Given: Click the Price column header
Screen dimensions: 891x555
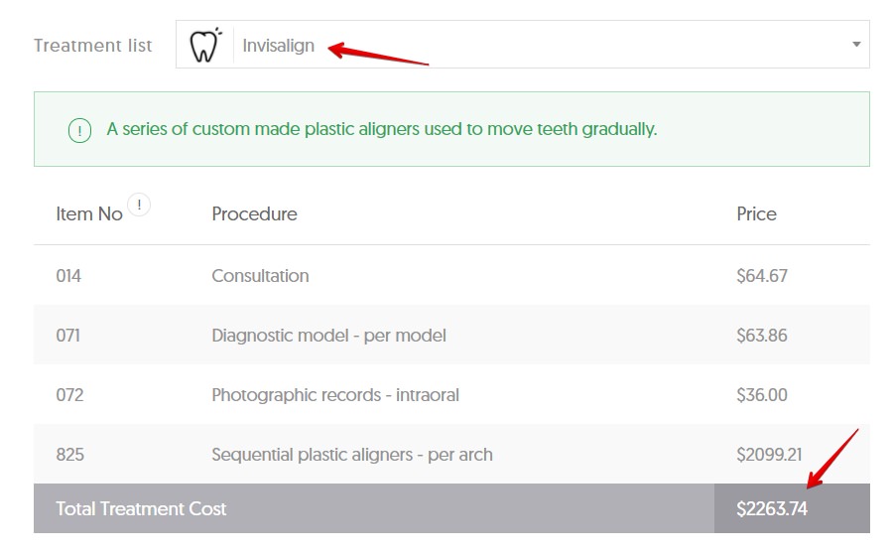Looking at the screenshot, I should click(756, 214).
